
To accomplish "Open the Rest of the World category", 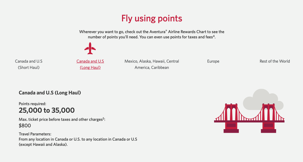I will pos(275,61).
